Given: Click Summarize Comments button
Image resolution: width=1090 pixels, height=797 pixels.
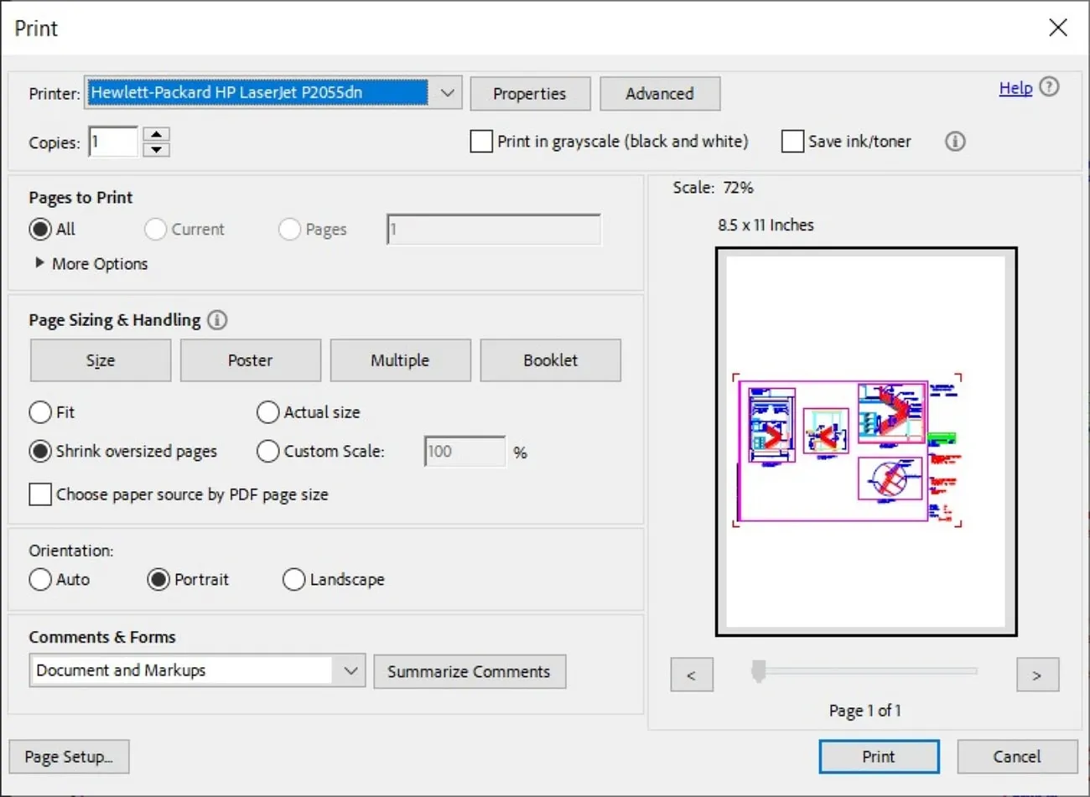Looking at the screenshot, I should pyautogui.click(x=470, y=671).
